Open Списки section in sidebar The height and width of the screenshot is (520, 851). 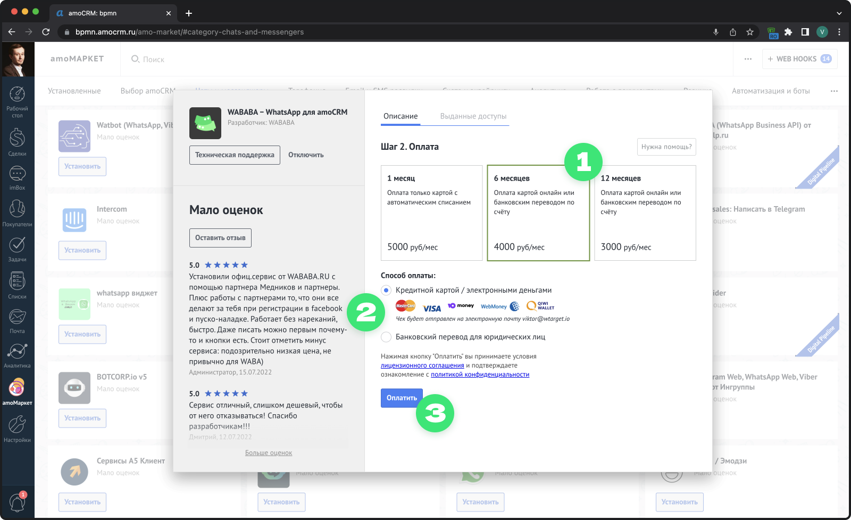17,285
